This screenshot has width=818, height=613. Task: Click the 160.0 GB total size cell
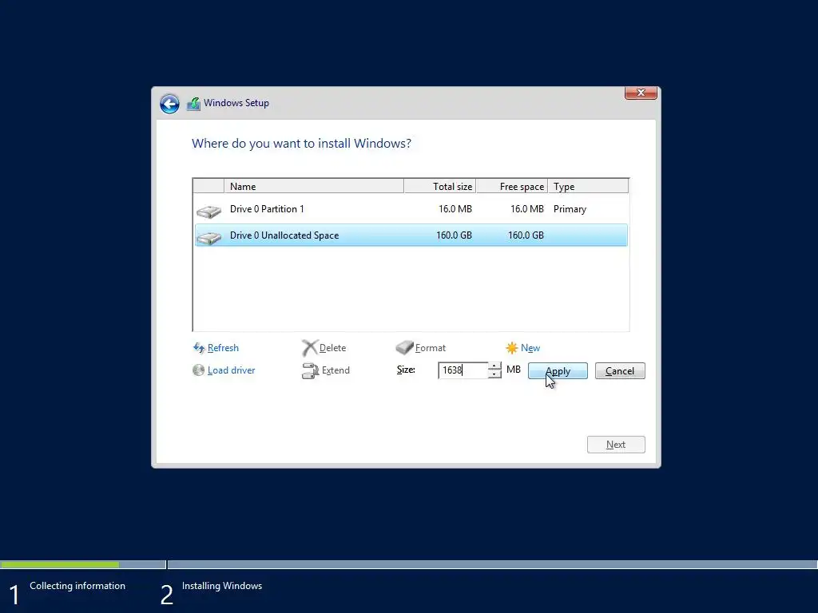coord(454,235)
